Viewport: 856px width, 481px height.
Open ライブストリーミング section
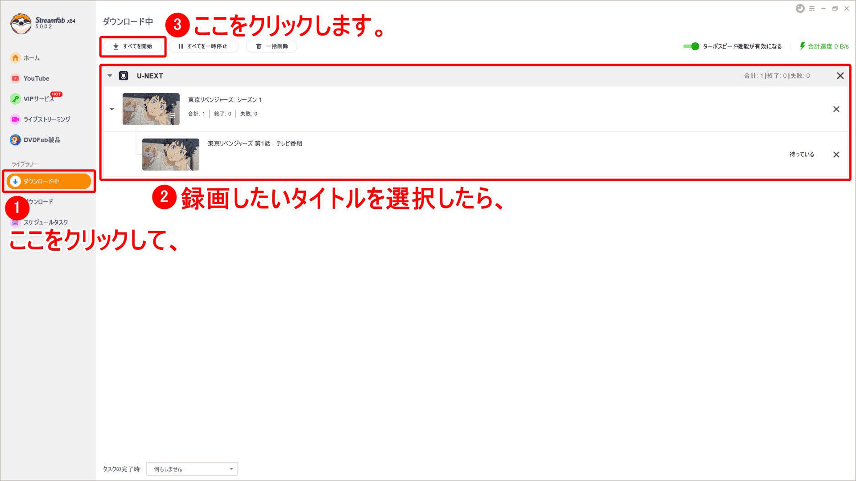tap(46, 119)
